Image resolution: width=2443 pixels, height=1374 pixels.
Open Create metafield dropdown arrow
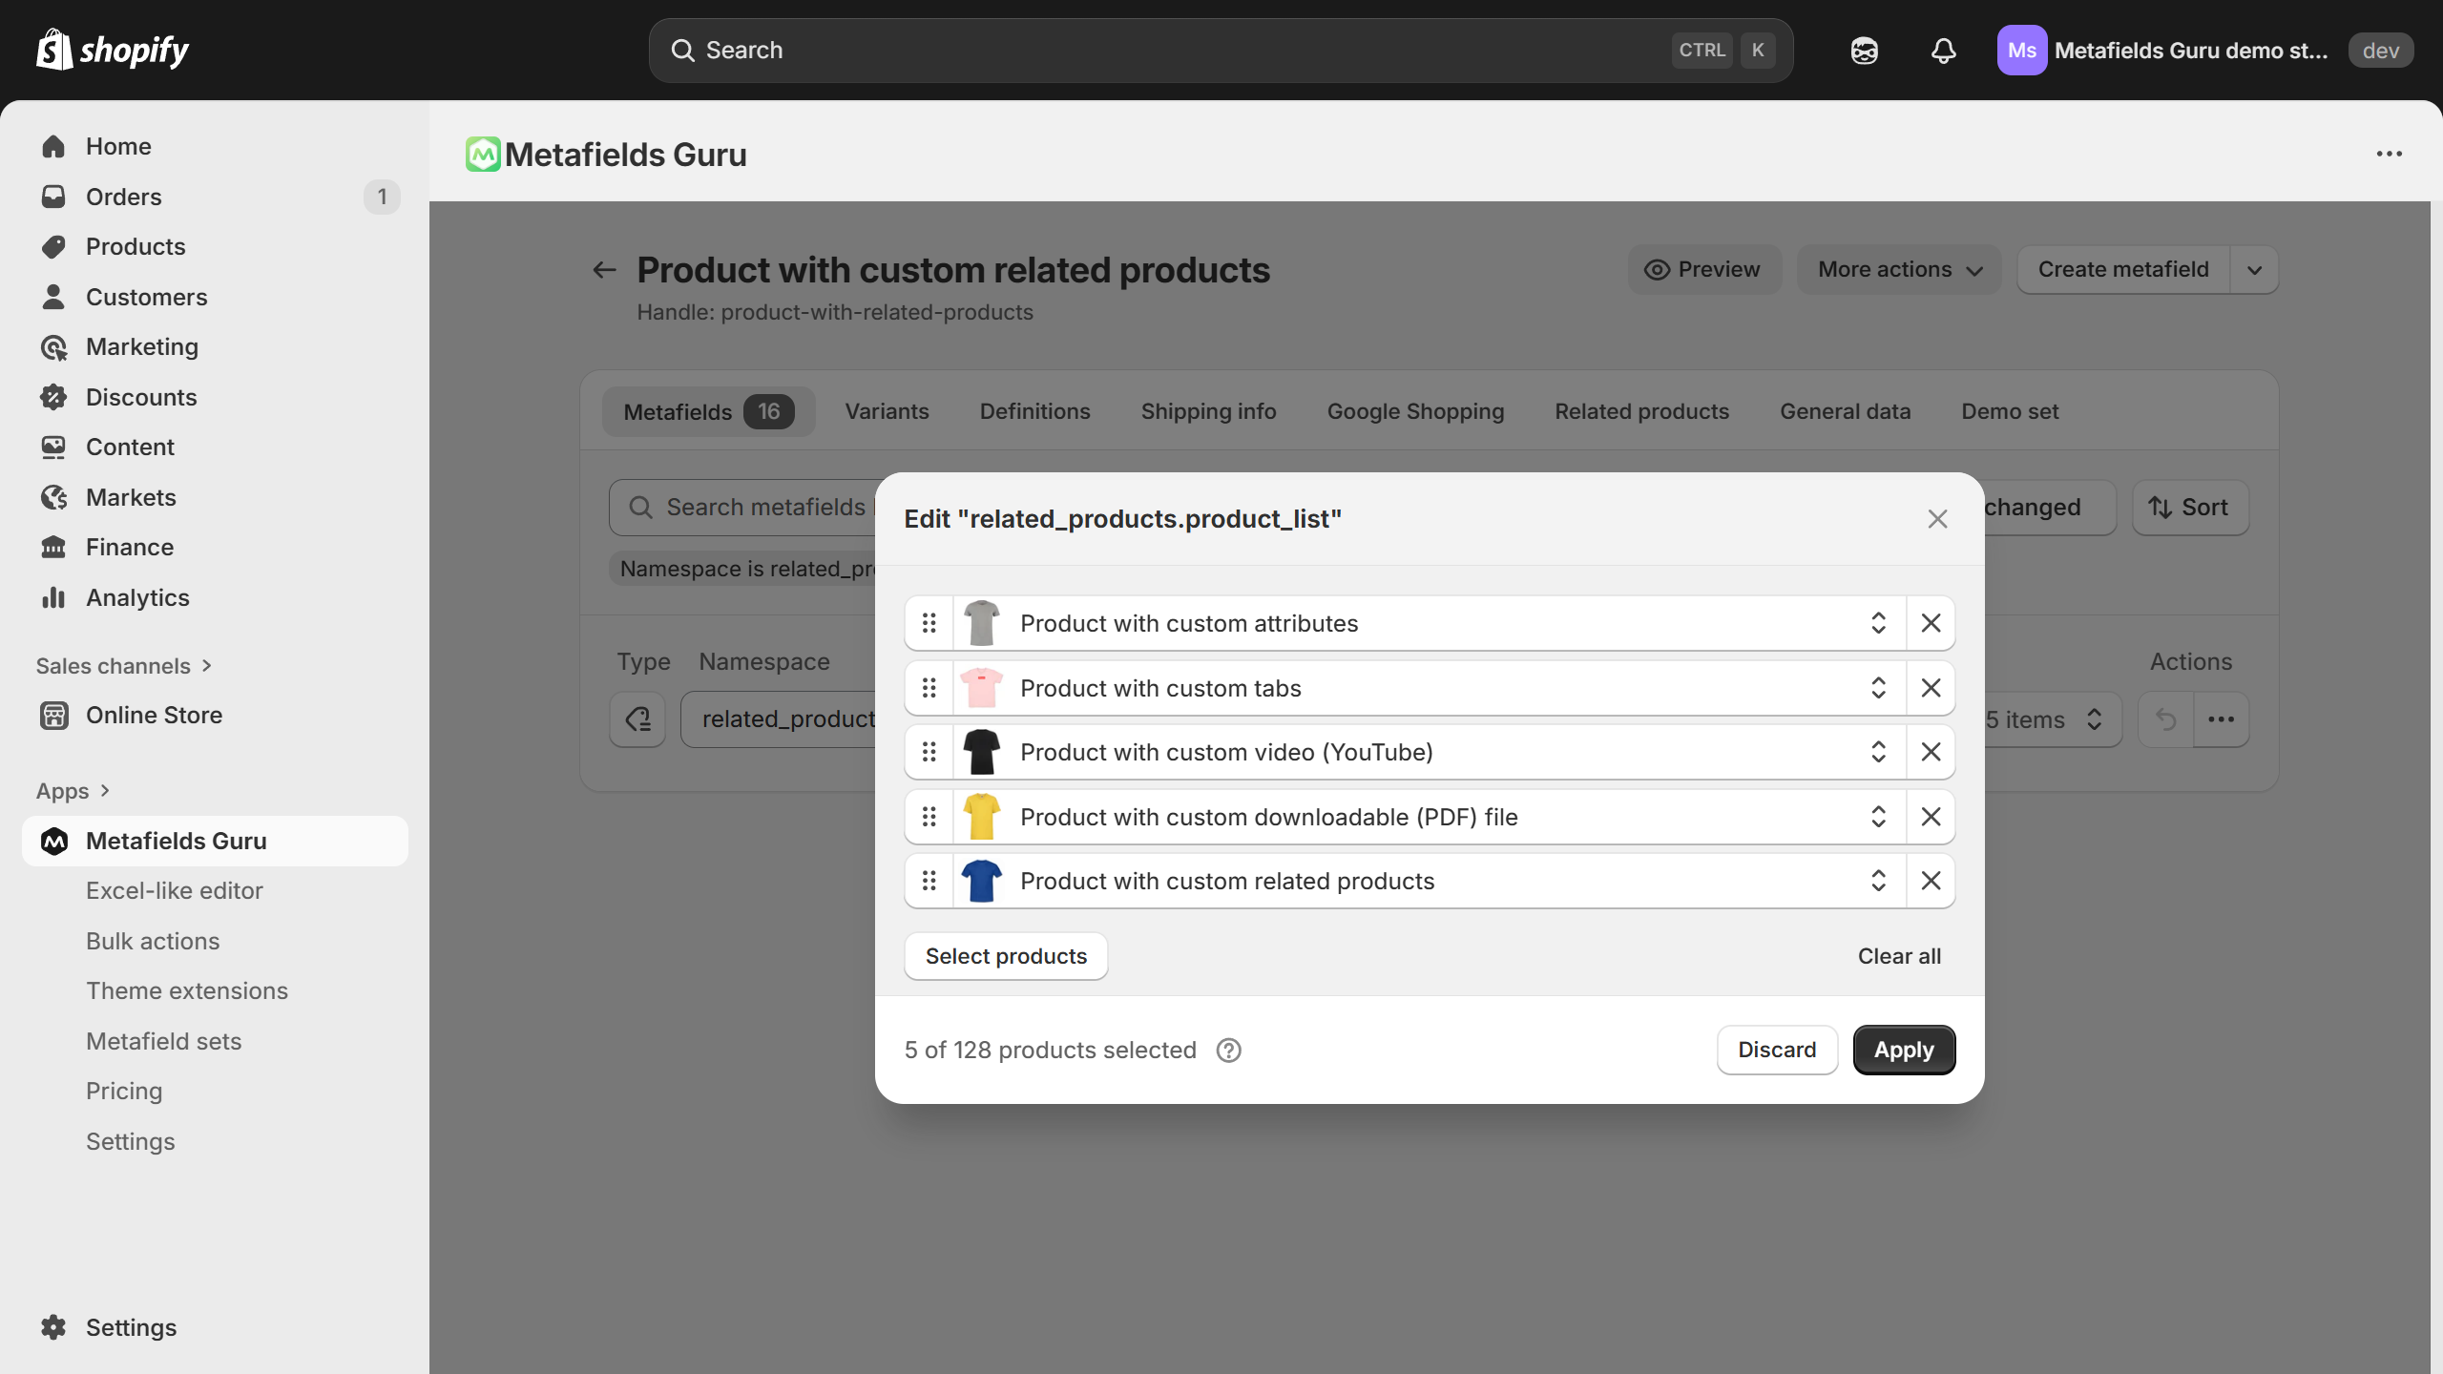2254,270
